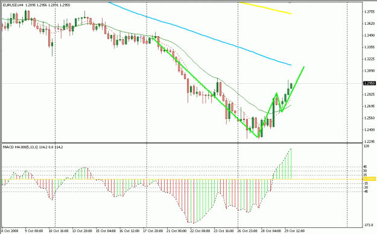
Task: Click the yellow 0.0000 MACD zero-level tag
Action: click(369, 179)
